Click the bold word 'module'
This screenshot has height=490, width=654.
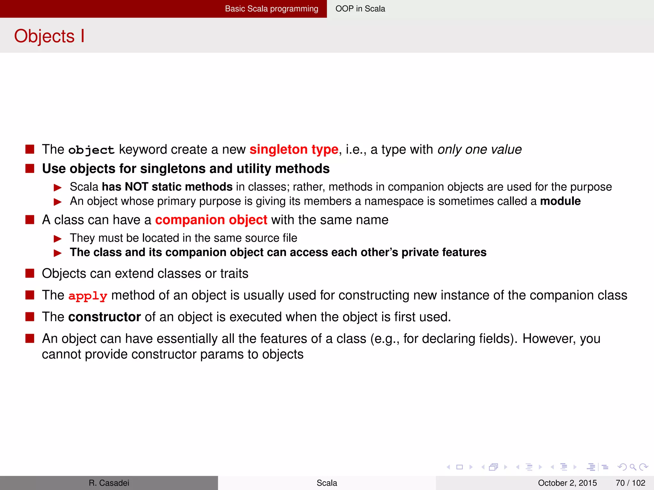(560, 201)
